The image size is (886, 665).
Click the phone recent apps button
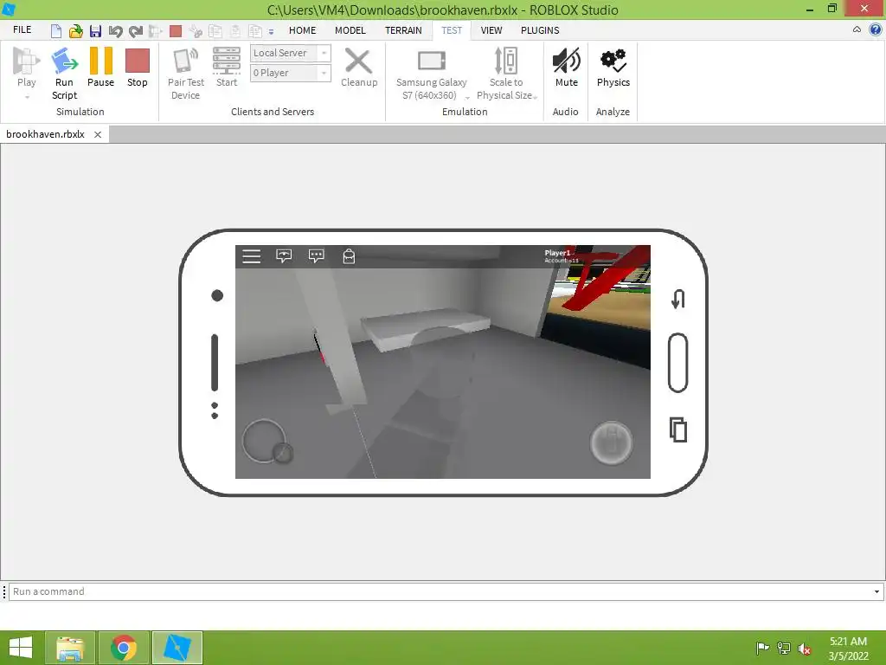pyautogui.click(x=678, y=429)
